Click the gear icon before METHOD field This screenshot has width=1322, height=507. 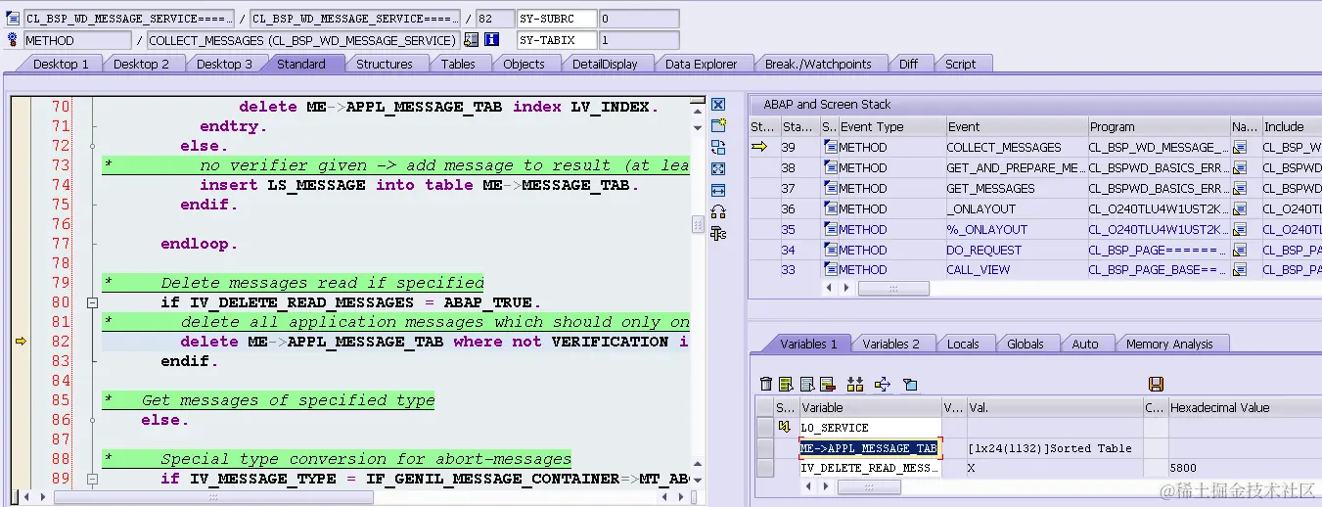[14, 40]
